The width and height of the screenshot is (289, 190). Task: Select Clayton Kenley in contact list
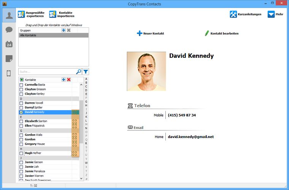point(35,94)
